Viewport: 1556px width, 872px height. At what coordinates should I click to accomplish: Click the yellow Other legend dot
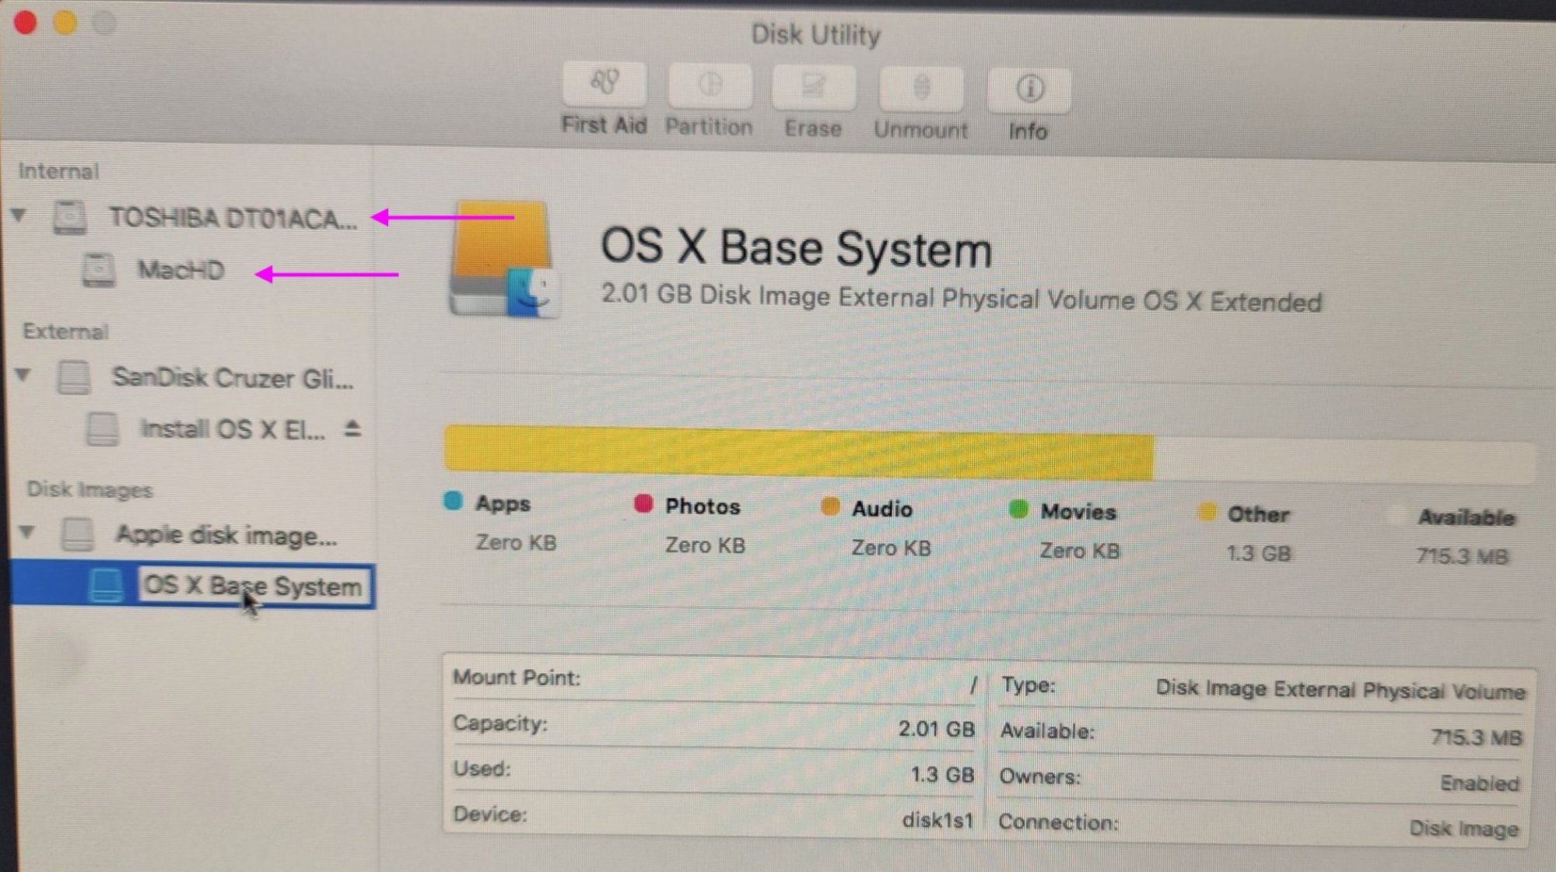click(1207, 512)
